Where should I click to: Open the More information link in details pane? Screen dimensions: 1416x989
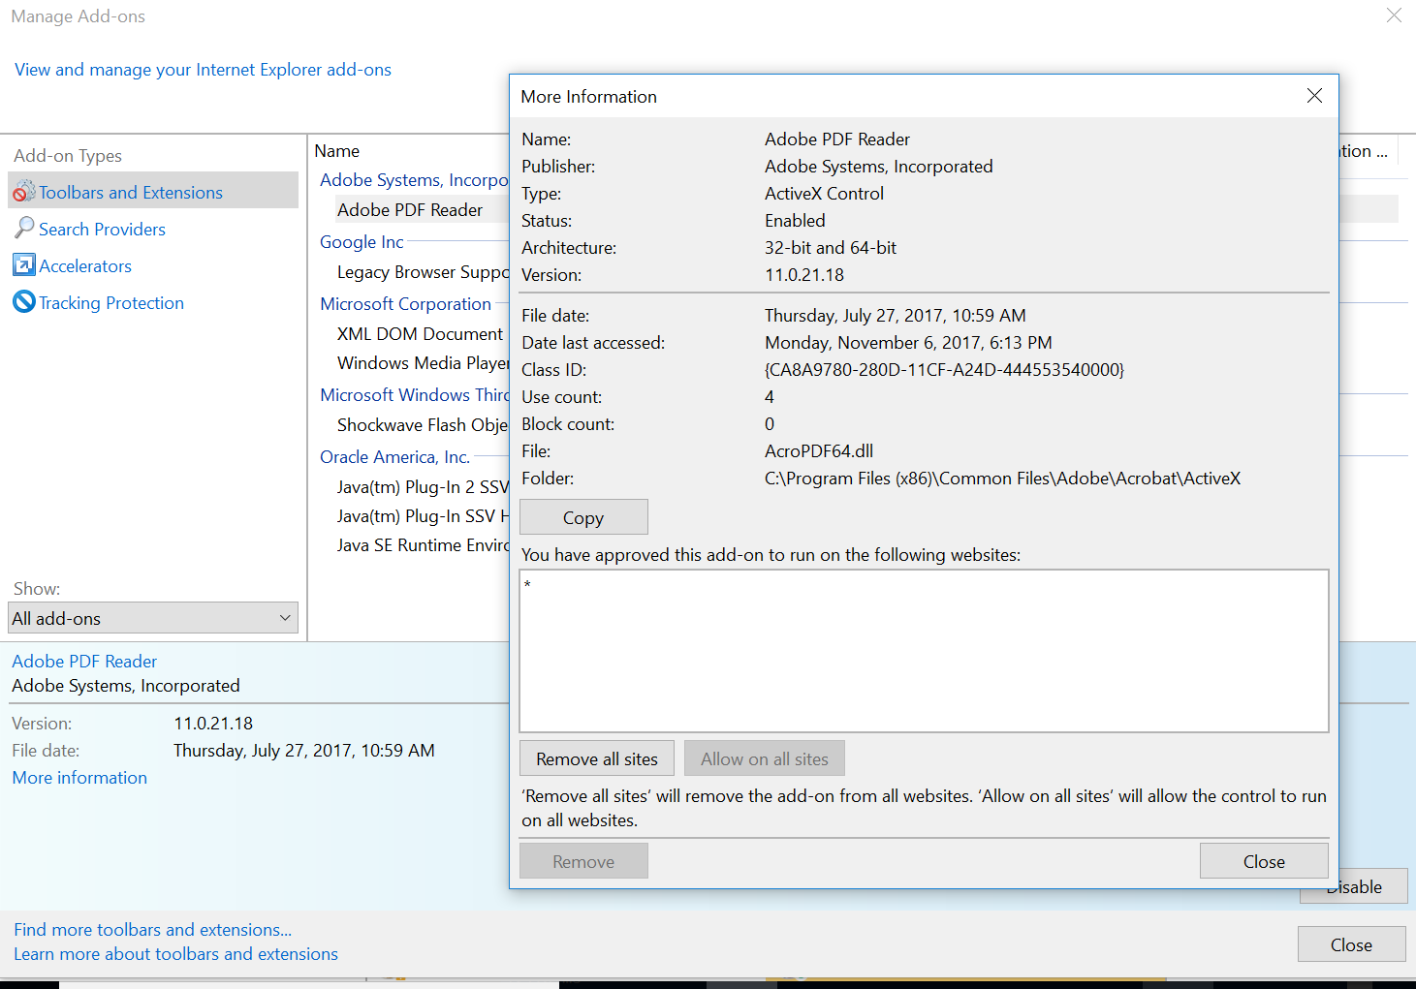point(79,778)
